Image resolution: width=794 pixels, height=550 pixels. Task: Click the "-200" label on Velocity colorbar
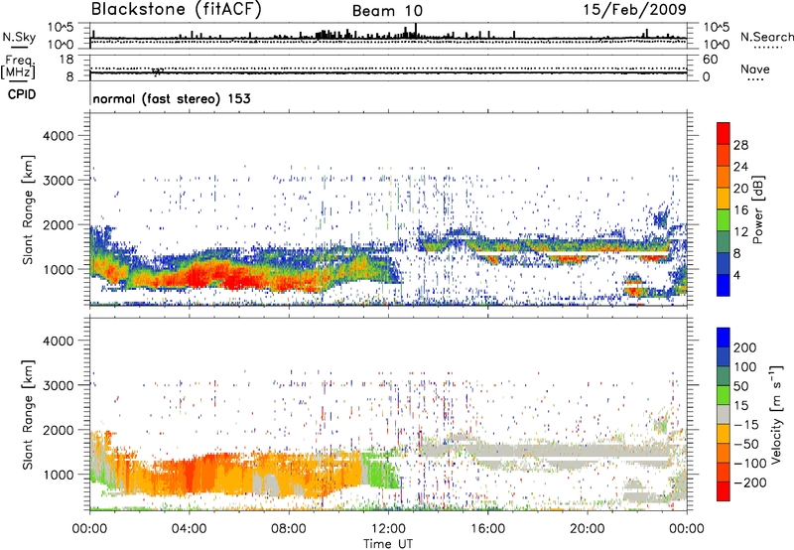click(750, 482)
